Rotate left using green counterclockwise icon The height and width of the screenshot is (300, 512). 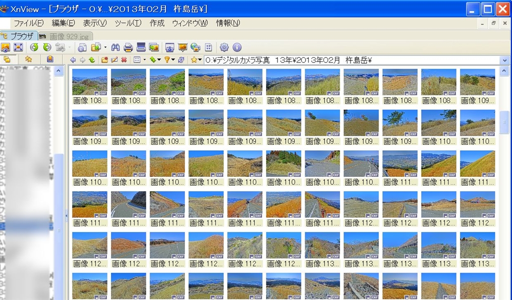(x=34, y=47)
